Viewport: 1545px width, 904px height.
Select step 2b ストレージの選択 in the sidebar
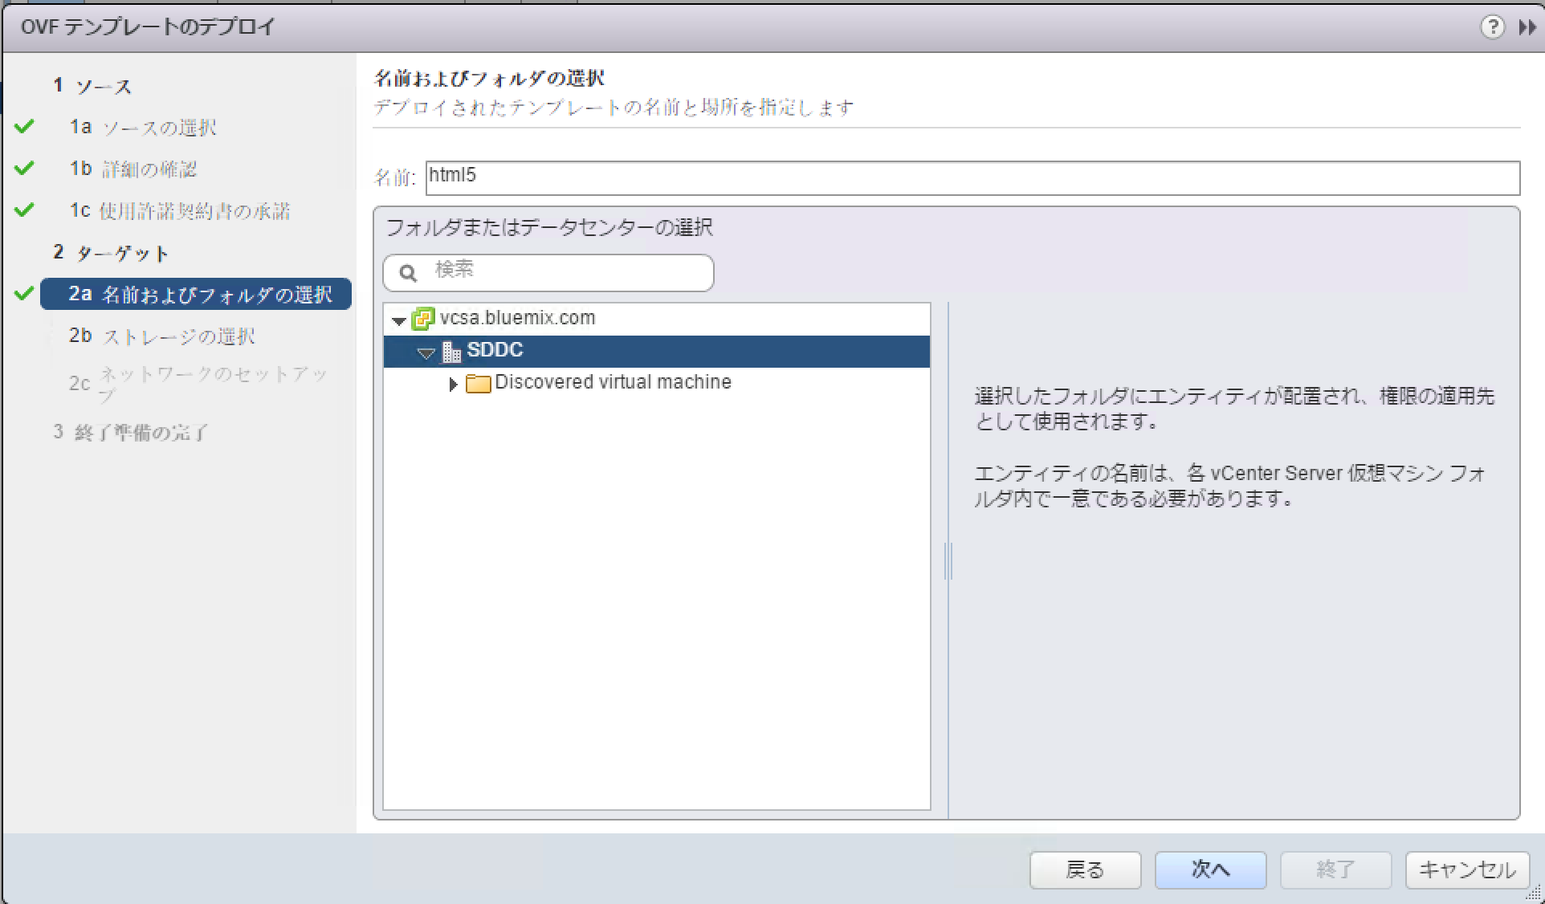(x=161, y=336)
